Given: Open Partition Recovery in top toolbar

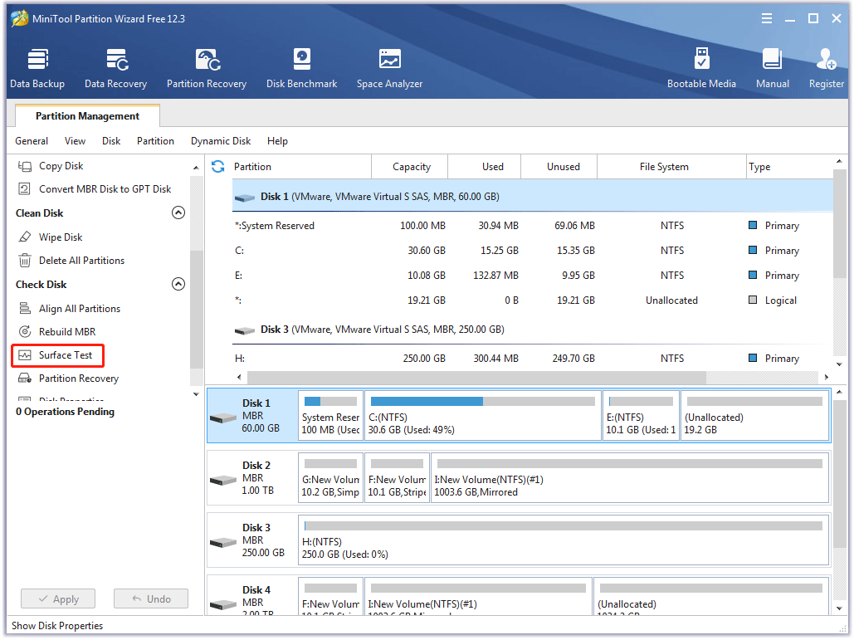Looking at the screenshot, I should pyautogui.click(x=207, y=69).
